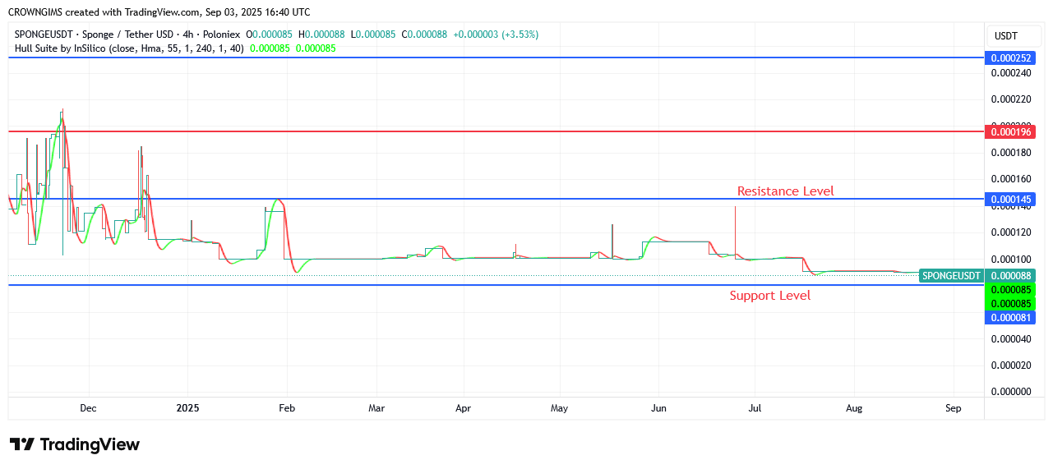Click the blue 0.000081 support price label
Image resolution: width=1053 pixels, height=469 pixels.
coord(1010,318)
